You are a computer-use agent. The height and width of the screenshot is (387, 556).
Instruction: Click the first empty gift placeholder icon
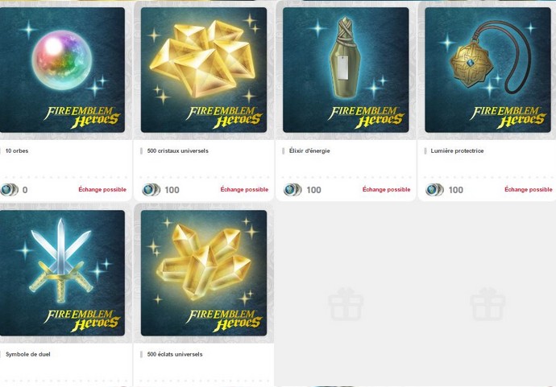(x=346, y=304)
